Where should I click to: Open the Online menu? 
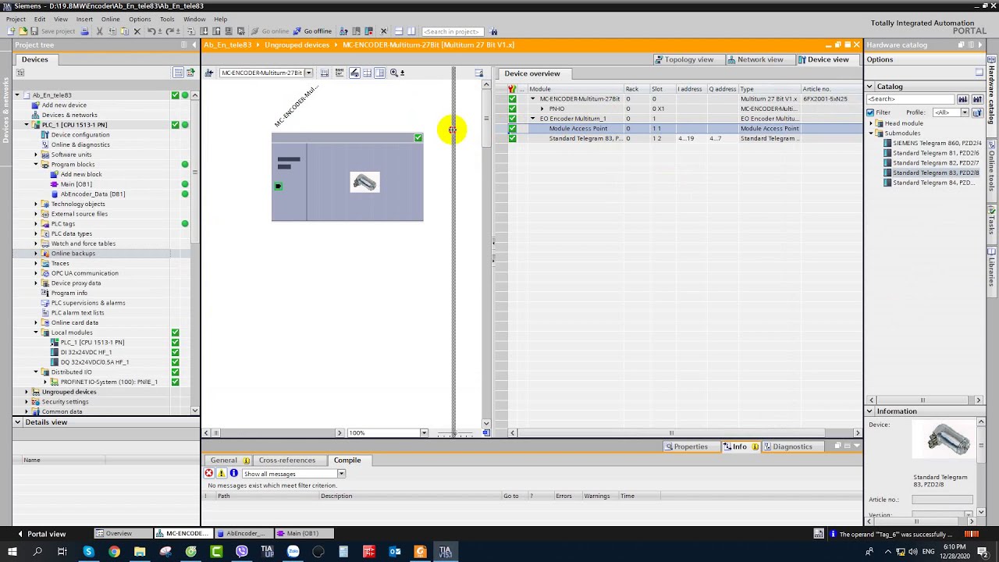[x=111, y=19]
